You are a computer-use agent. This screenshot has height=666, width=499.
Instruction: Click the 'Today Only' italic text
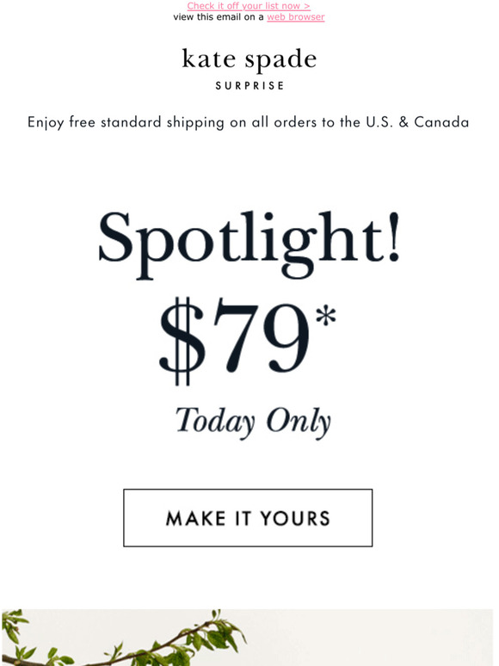(x=253, y=422)
